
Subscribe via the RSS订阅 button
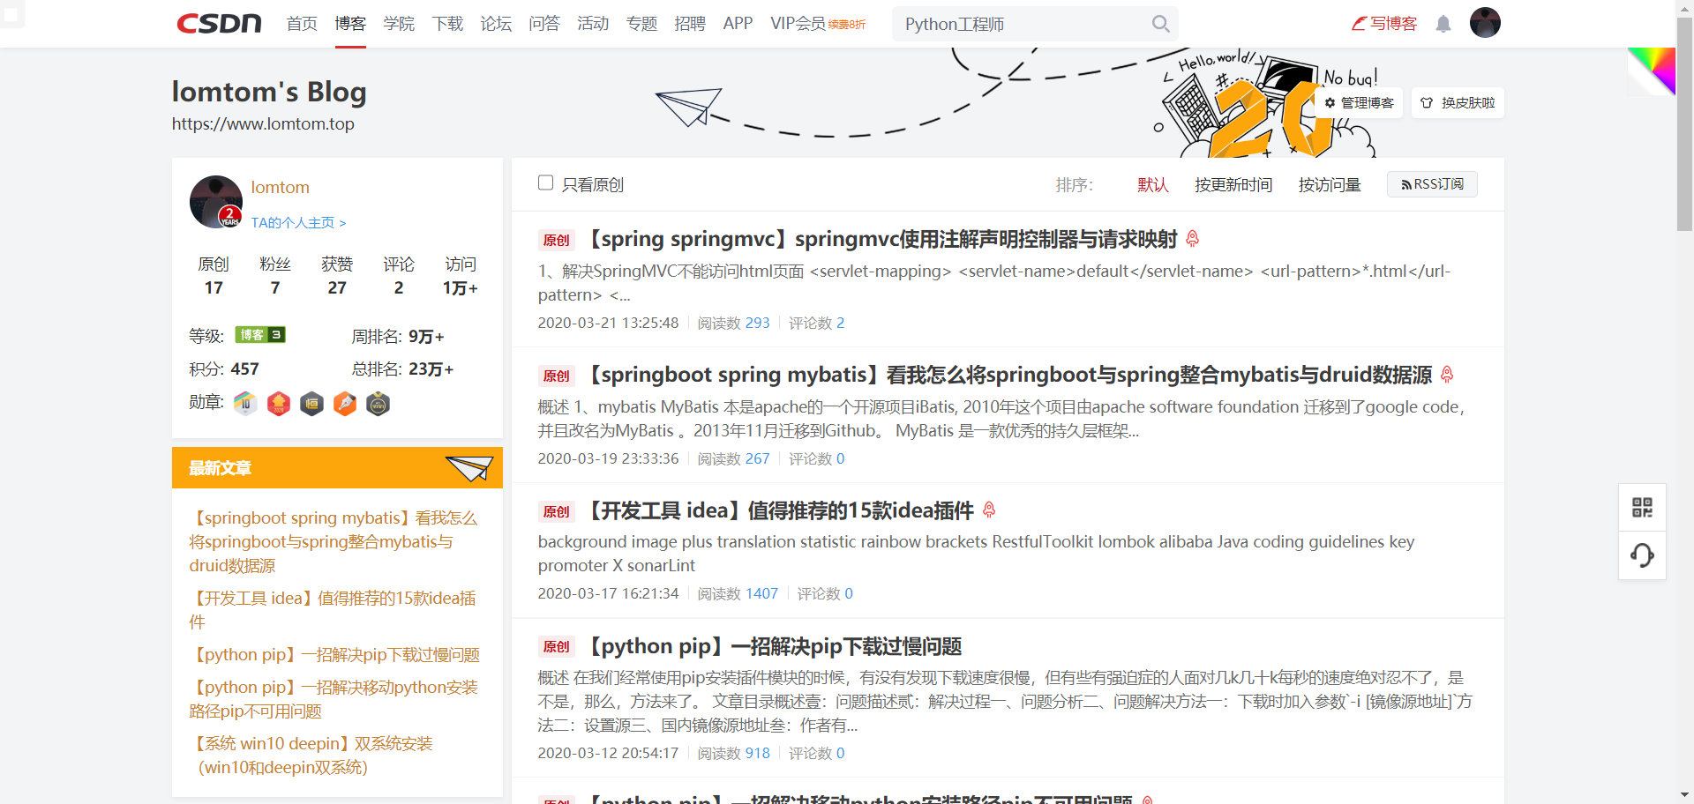click(x=1432, y=184)
